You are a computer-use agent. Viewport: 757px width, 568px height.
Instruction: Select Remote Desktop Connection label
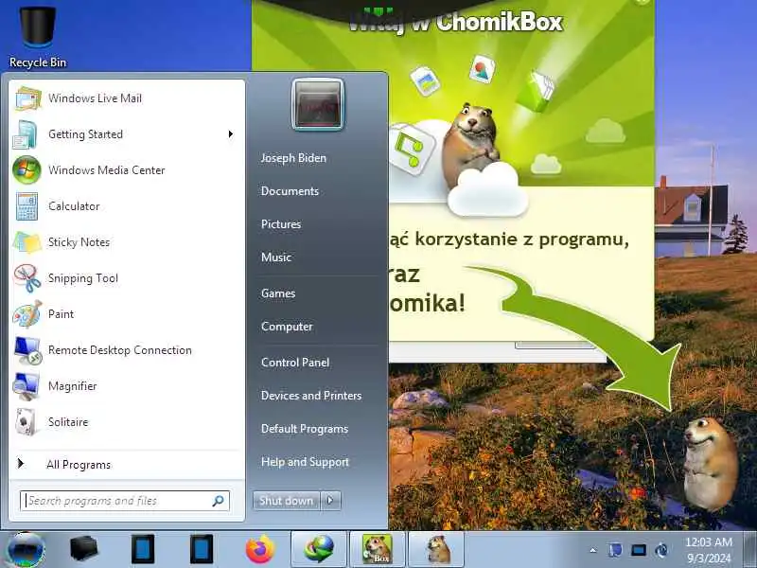click(120, 350)
